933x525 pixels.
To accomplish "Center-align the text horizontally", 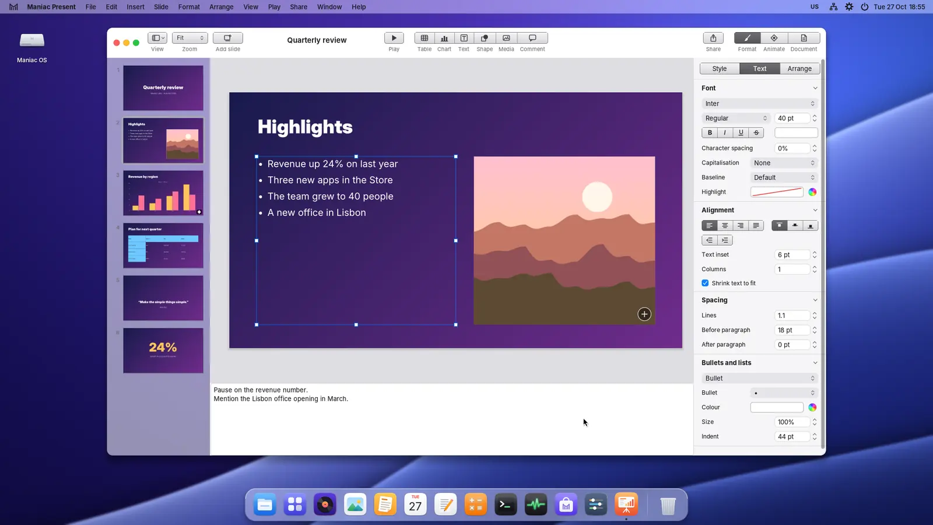I will pyautogui.click(x=725, y=225).
